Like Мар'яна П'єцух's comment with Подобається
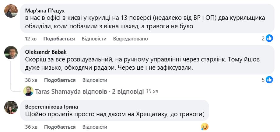The image size is (280, 132). [x=59, y=39]
